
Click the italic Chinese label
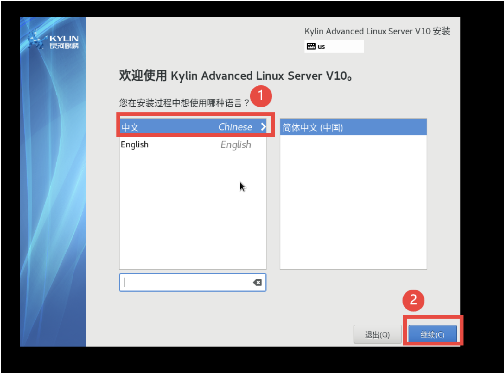point(235,127)
